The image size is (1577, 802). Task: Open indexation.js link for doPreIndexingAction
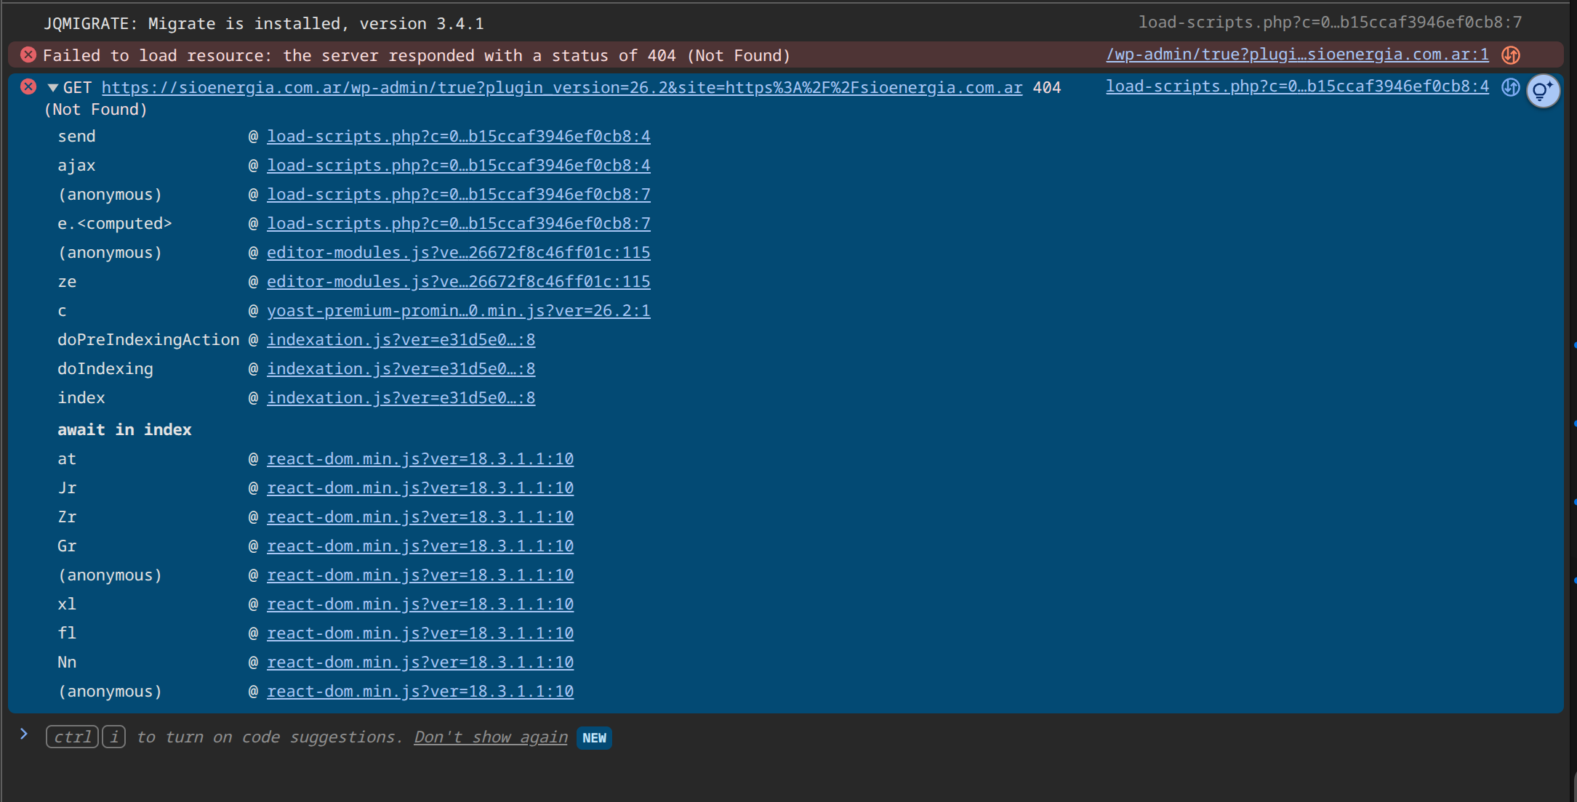coord(401,340)
